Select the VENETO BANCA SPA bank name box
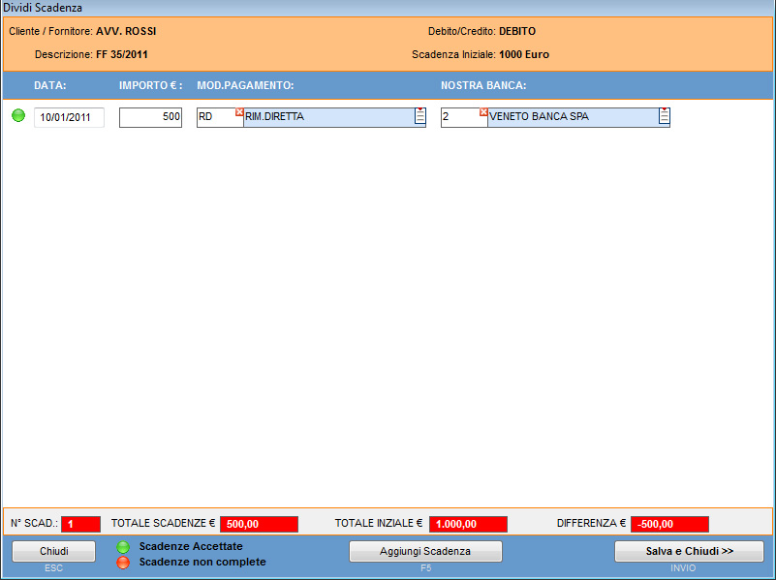Screen dimensions: 776x580 pos(572,118)
